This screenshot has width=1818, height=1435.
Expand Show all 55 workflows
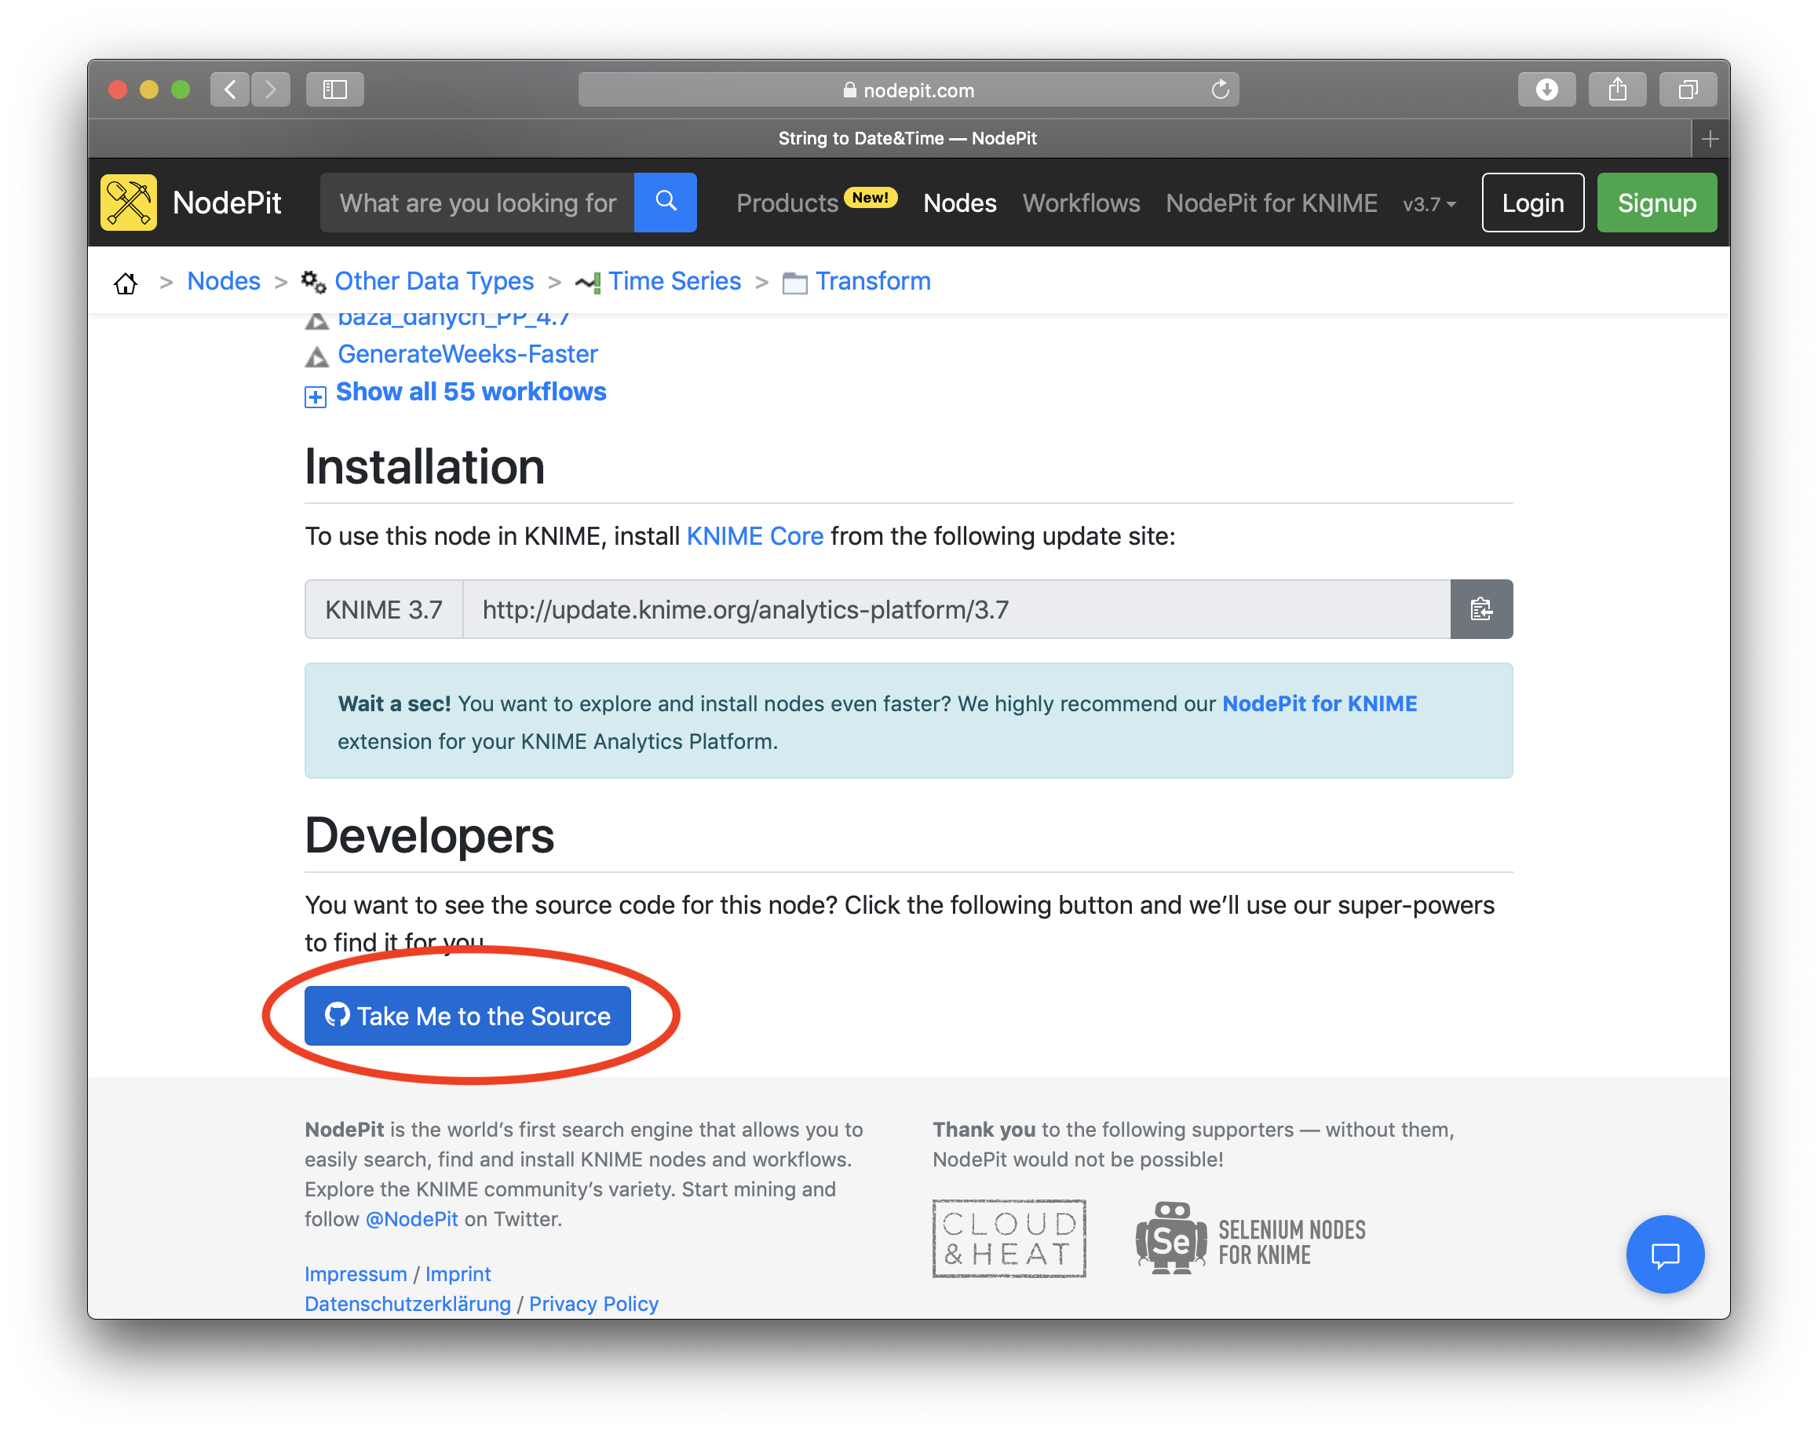[469, 391]
